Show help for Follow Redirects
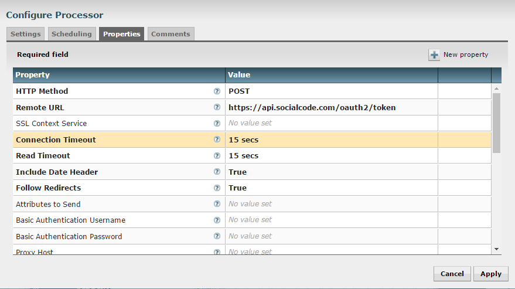 (x=217, y=188)
